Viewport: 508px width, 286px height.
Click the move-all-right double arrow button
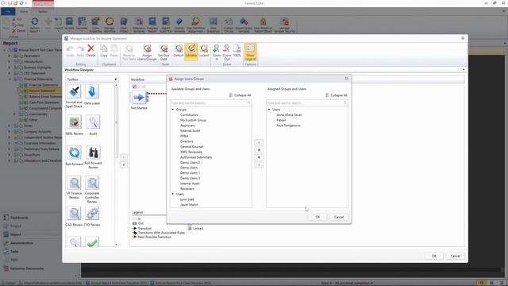(x=259, y=150)
